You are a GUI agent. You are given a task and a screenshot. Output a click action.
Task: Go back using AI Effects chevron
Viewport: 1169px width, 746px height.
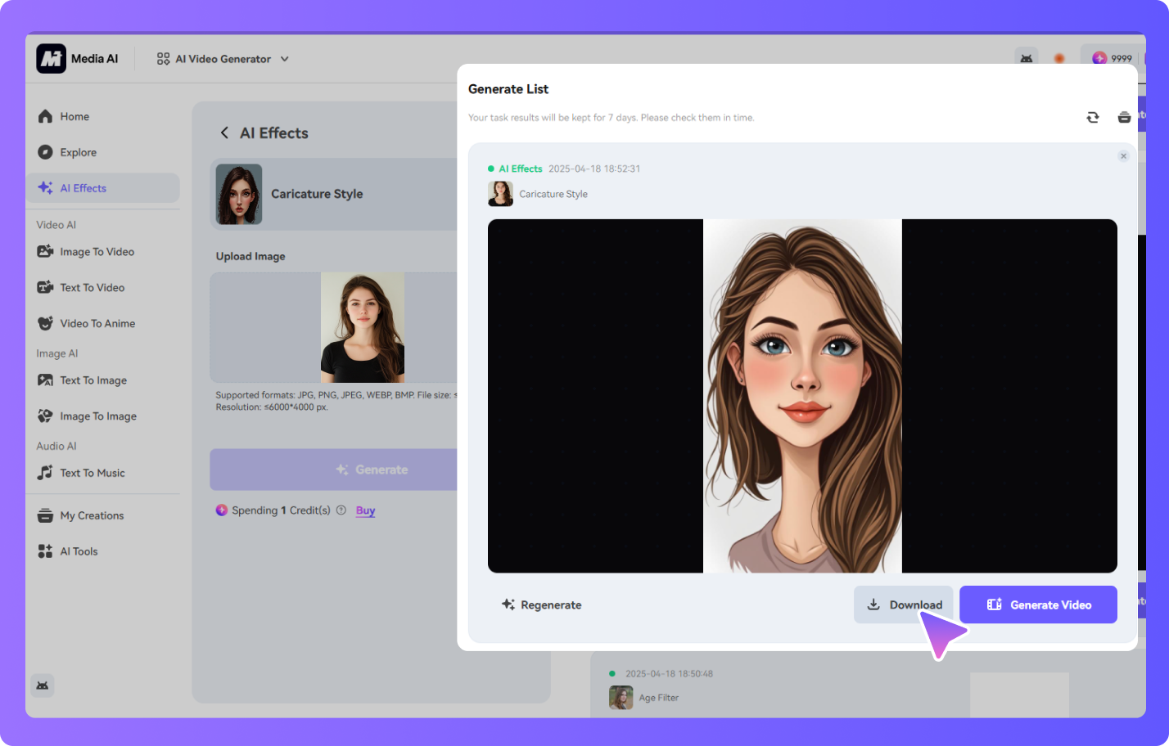tap(224, 133)
